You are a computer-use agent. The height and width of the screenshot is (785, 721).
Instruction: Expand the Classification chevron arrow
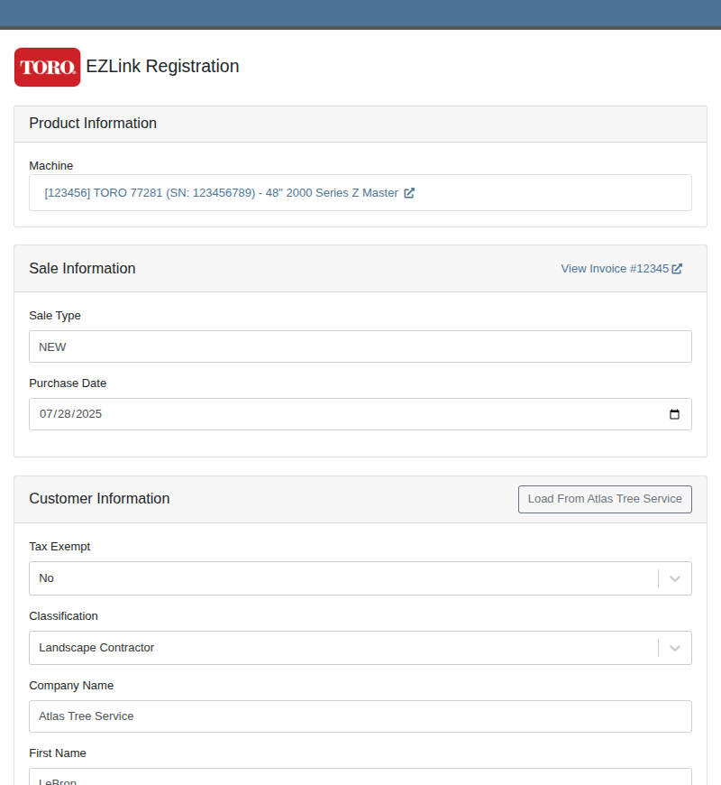tap(675, 649)
